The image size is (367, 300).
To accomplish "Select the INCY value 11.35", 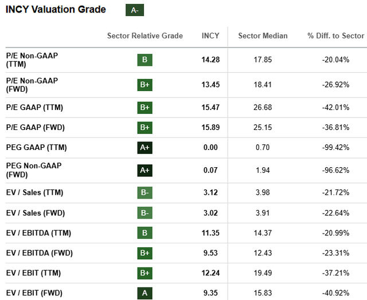I will click(210, 233).
